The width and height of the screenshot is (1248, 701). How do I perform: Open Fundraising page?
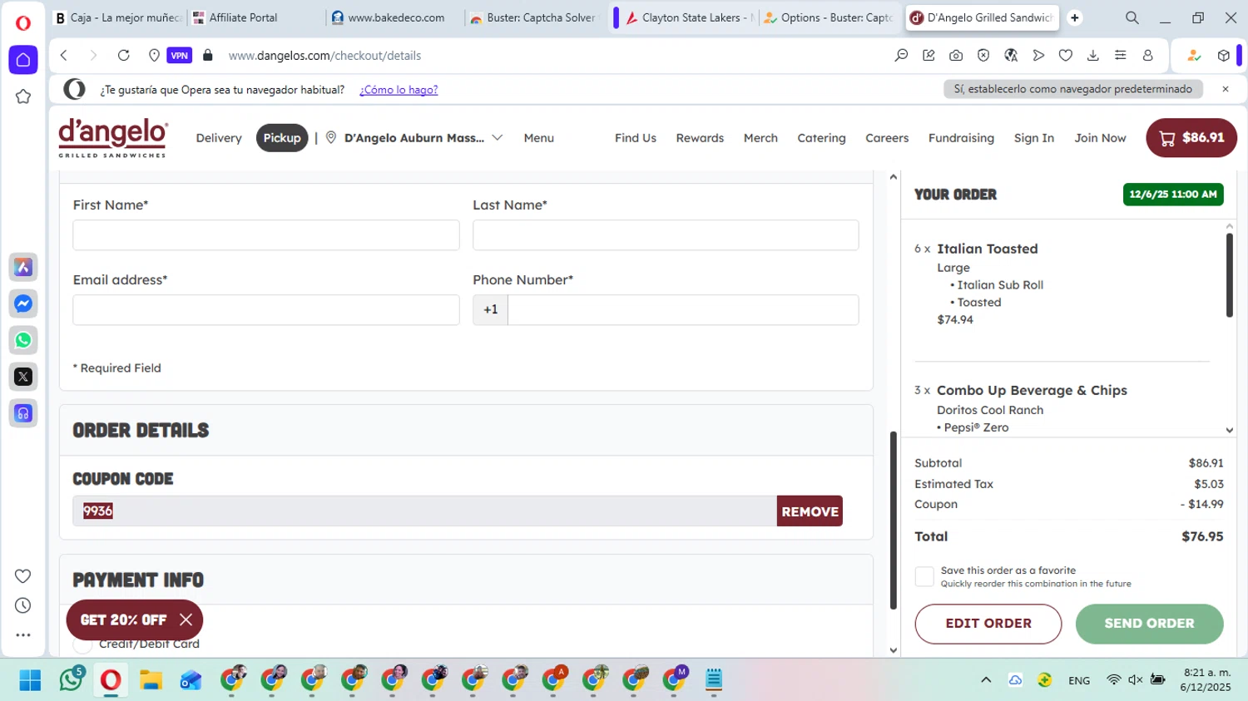(x=961, y=138)
